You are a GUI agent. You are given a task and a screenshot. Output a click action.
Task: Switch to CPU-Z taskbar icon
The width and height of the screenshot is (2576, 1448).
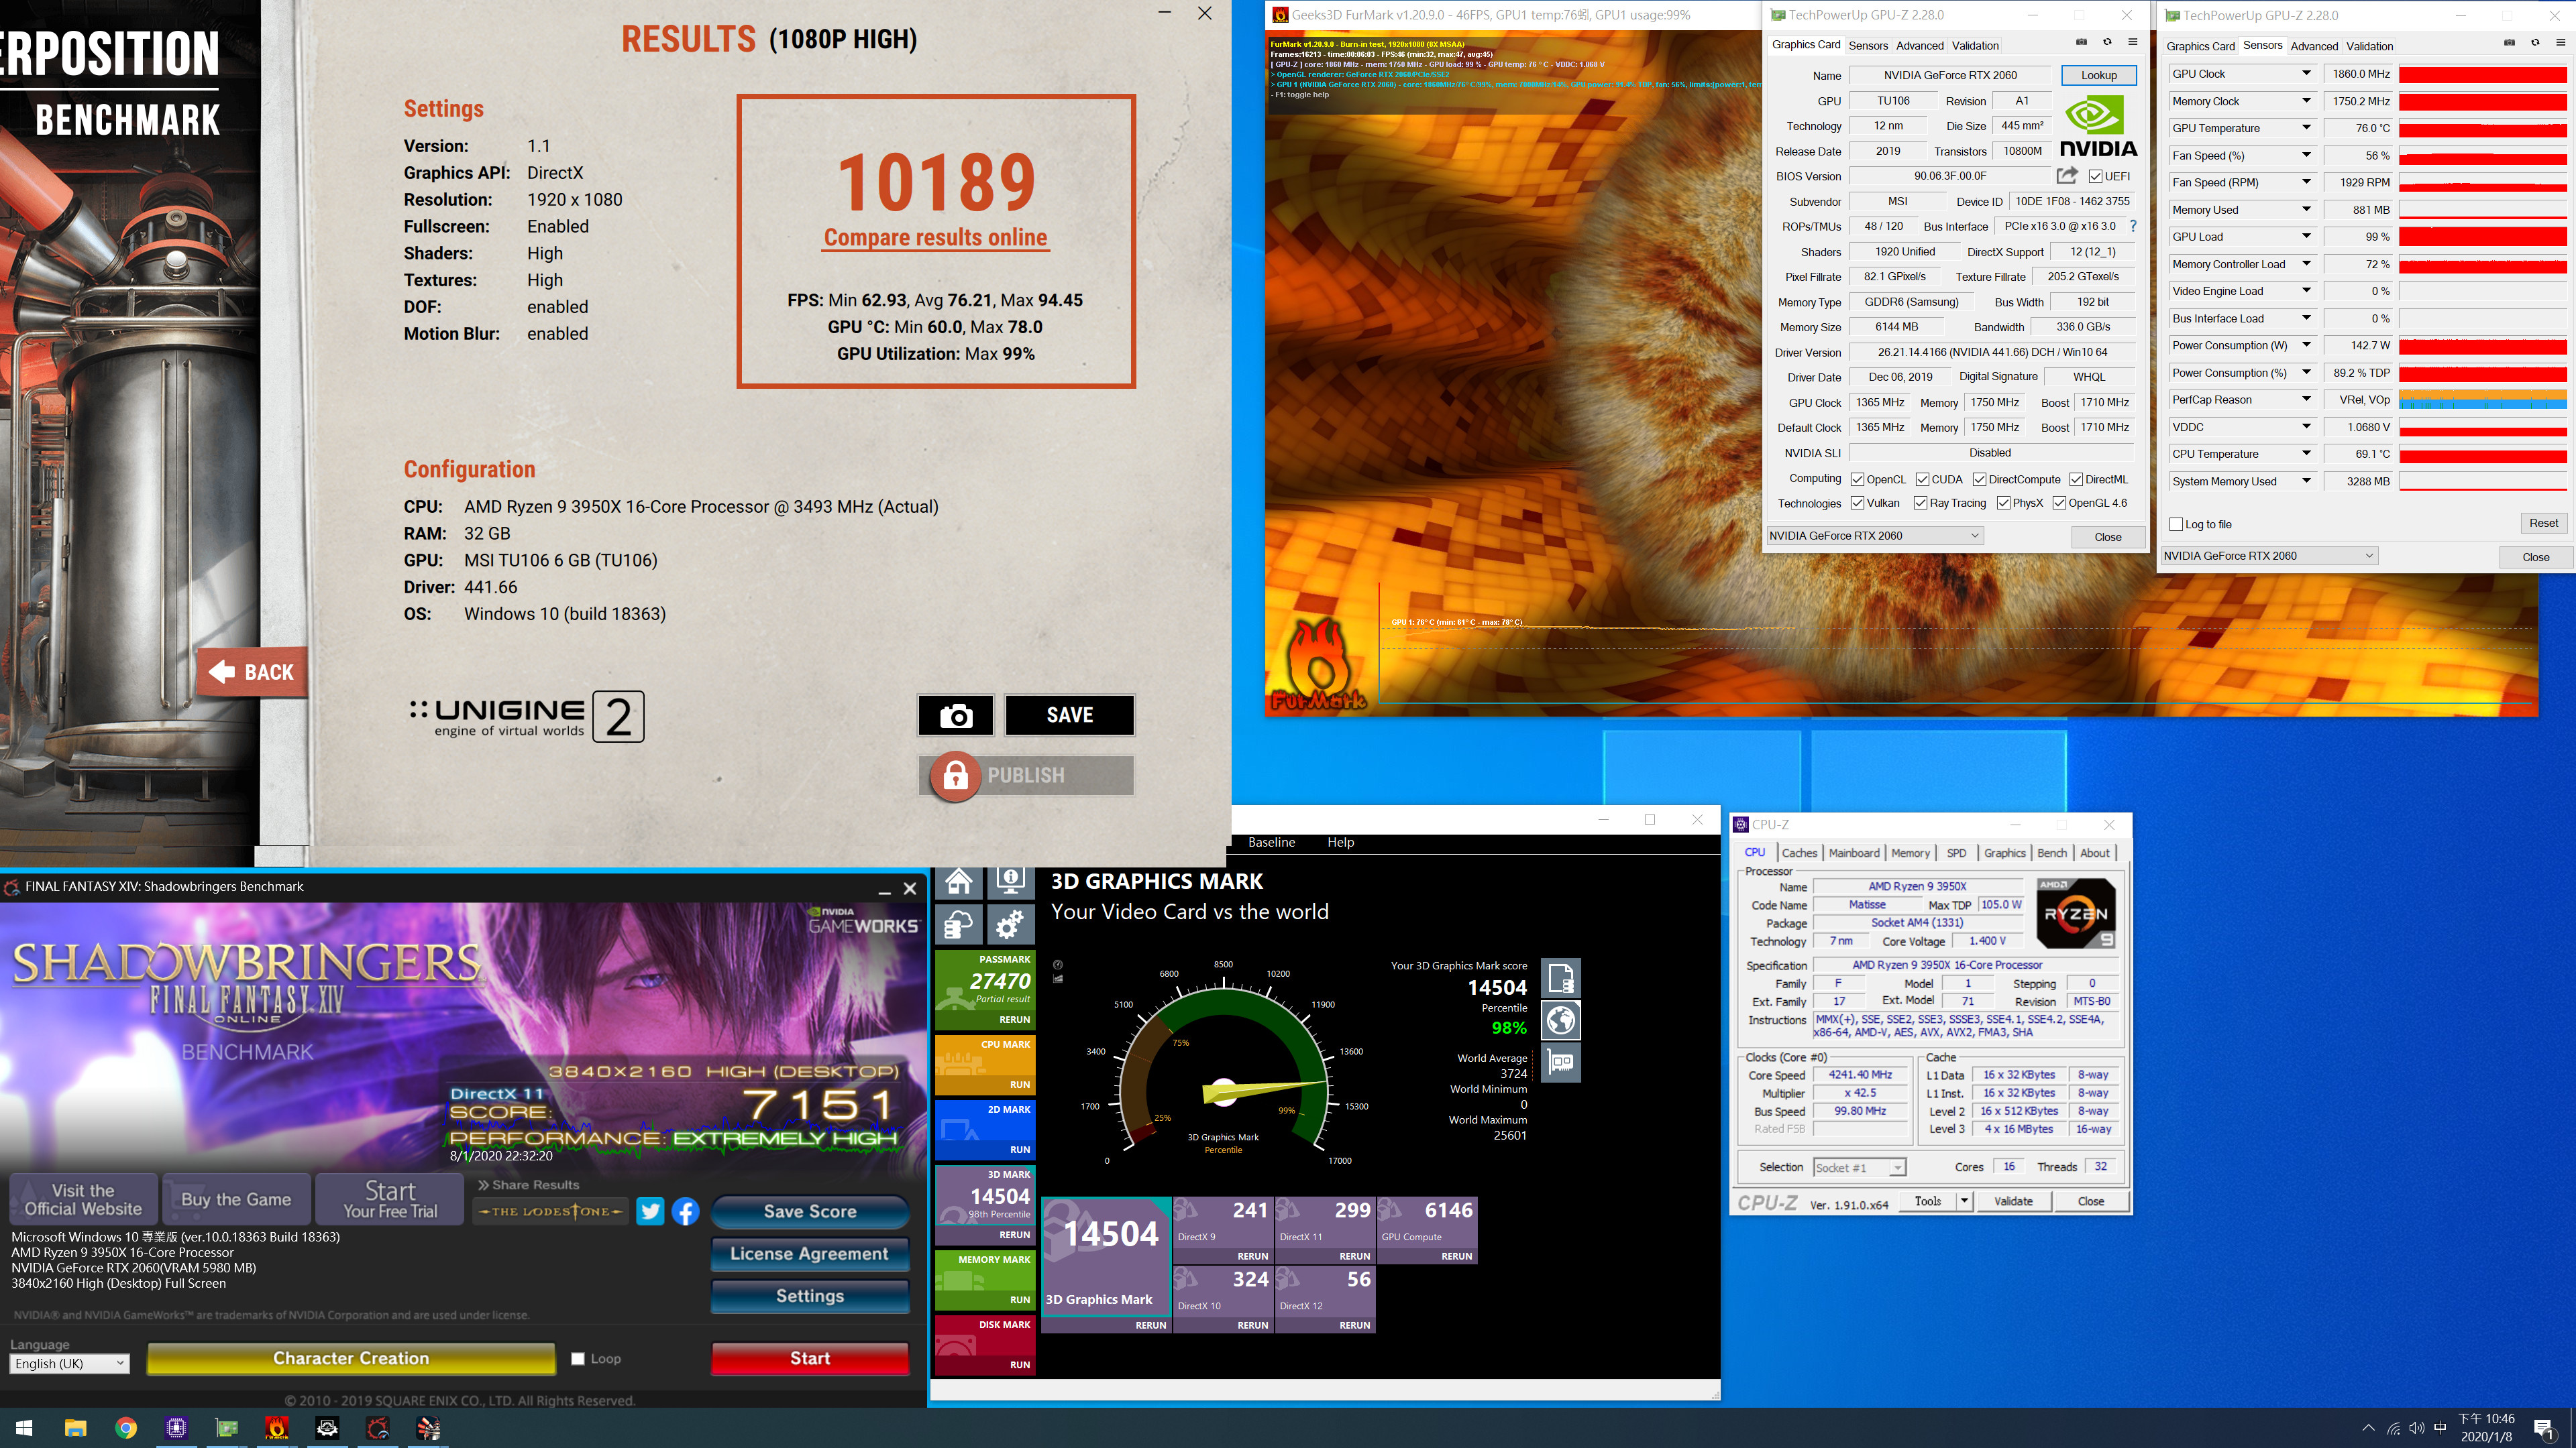tap(176, 1428)
